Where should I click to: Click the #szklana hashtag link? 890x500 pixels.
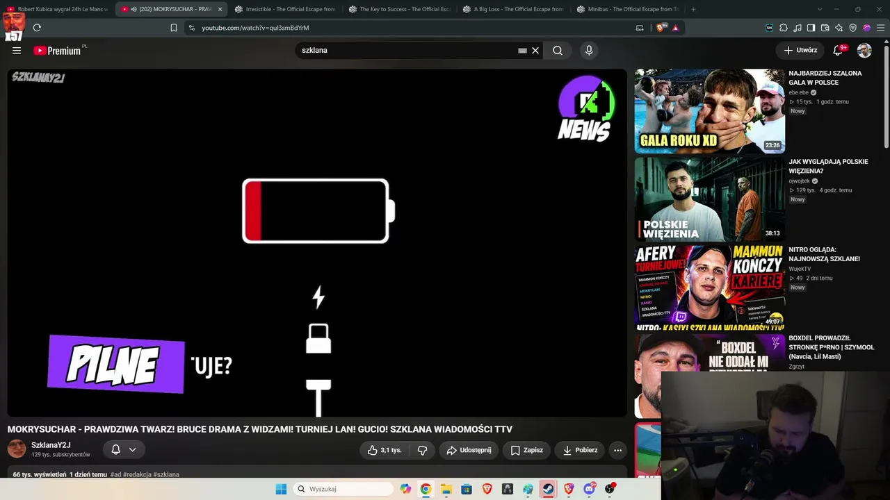[x=166, y=474]
